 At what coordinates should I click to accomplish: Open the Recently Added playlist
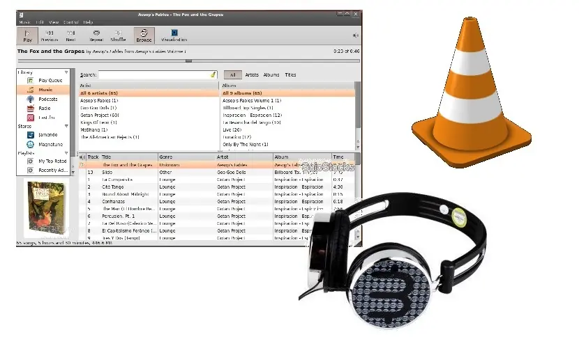(43, 170)
